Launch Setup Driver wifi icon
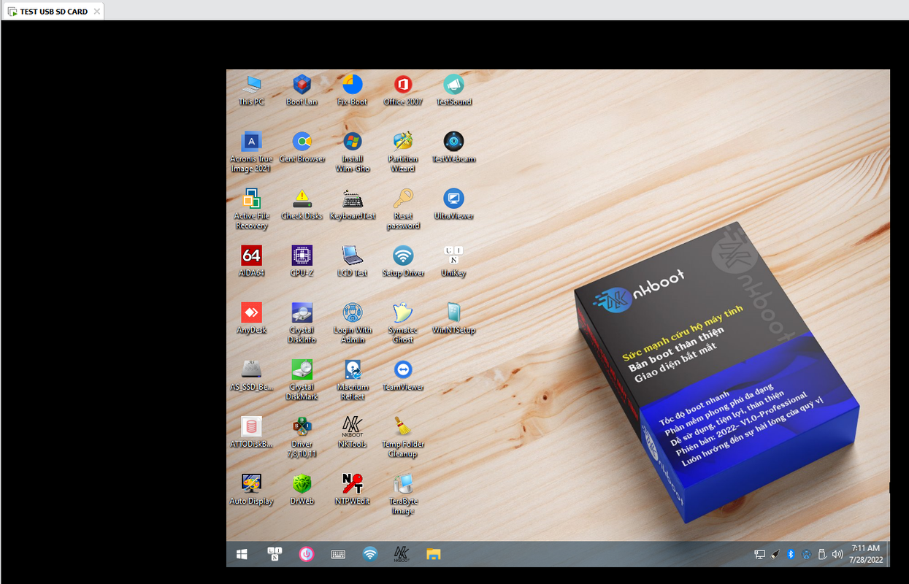This screenshot has width=909, height=584. [x=403, y=261]
